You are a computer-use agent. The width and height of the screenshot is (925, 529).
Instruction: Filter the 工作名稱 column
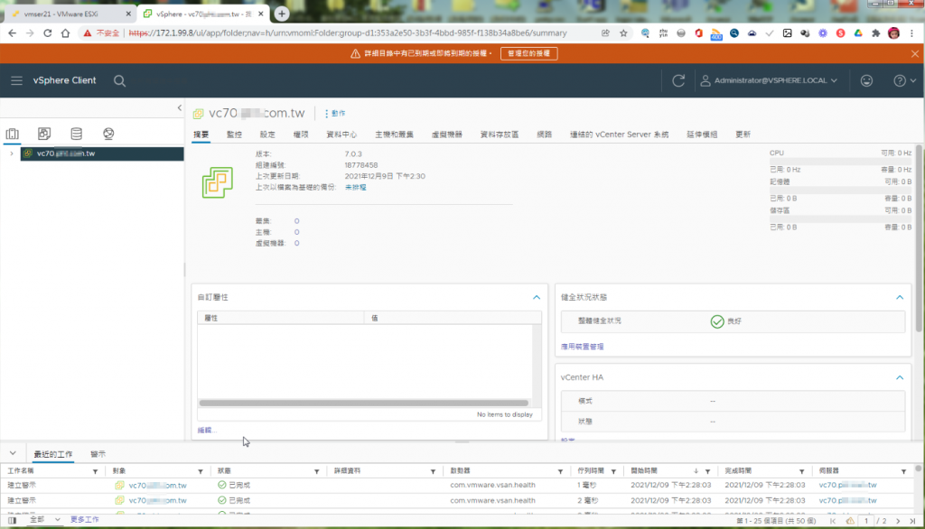tap(95, 472)
